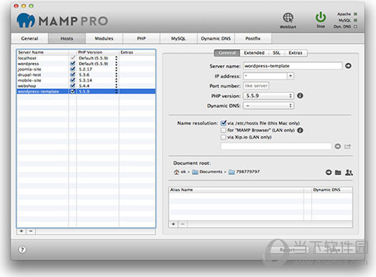Click Server Name column header
The width and height of the screenshot is (376, 277).
[x=42, y=52]
